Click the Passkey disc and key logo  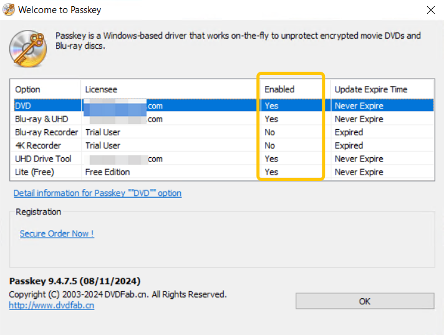click(x=29, y=48)
